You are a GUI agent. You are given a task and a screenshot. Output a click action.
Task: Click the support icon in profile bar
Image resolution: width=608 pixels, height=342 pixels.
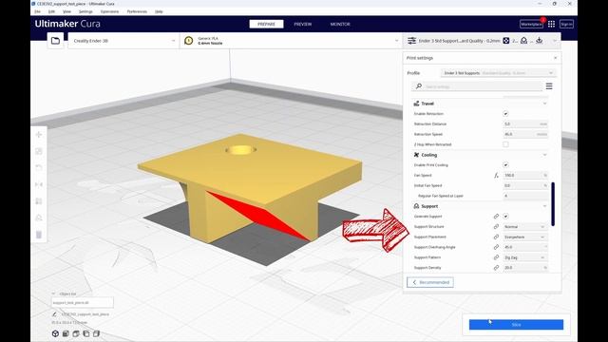(x=523, y=40)
